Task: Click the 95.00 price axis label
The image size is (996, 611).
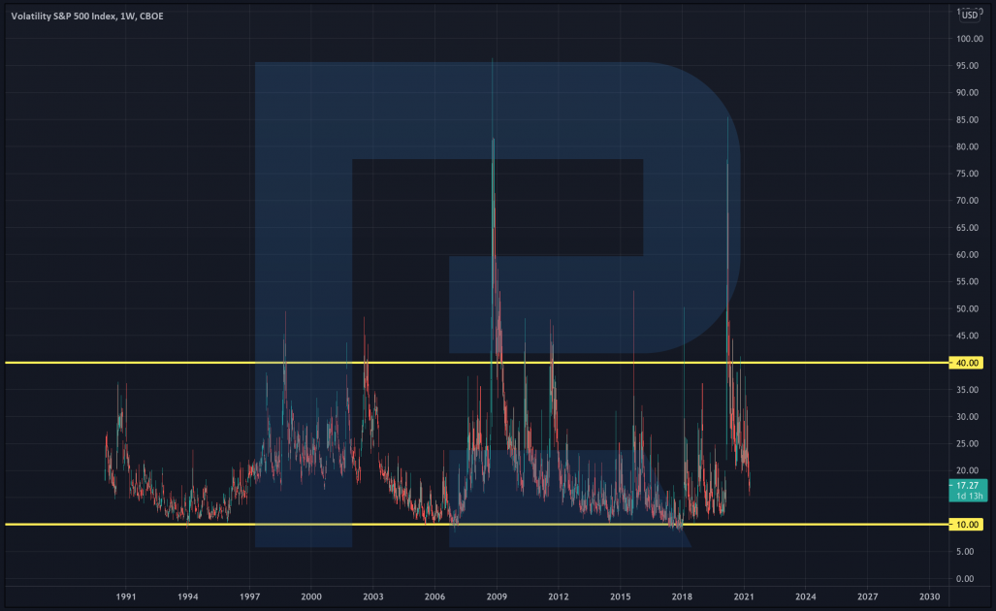Action: [968, 65]
